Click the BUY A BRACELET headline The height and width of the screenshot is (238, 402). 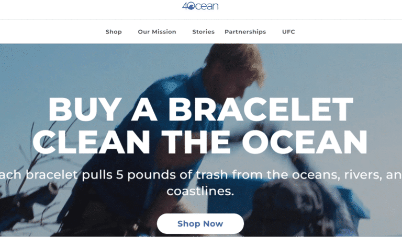(201, 110)
